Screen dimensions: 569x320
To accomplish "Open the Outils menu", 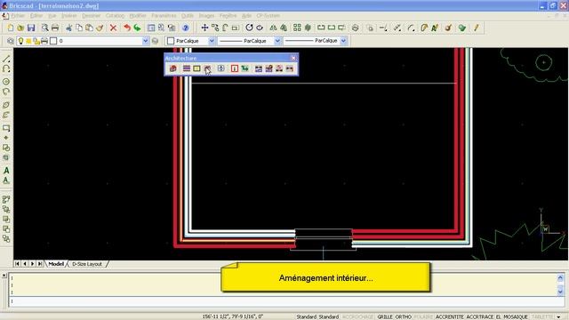I will [x=188, y=16].
